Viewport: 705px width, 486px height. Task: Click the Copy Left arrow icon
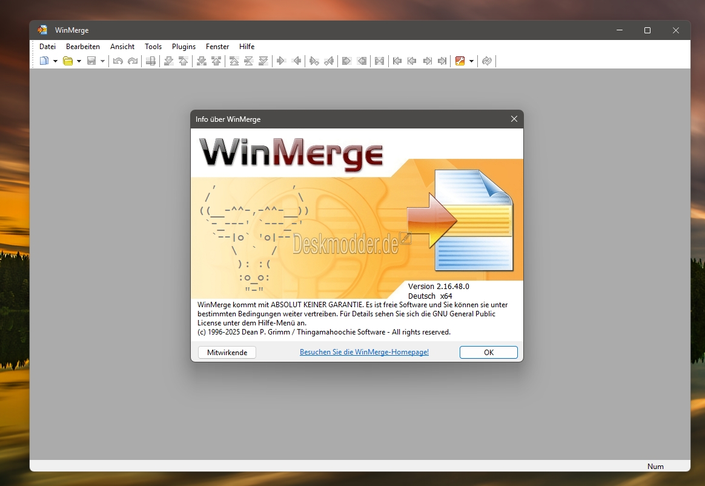tap(296, 61)
